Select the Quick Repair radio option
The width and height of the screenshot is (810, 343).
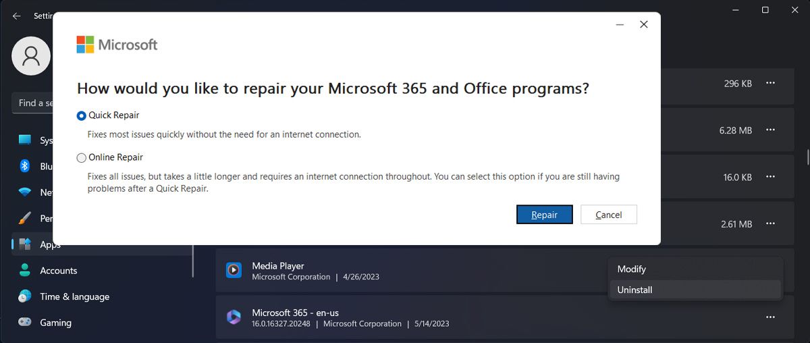tap(82, 116)
